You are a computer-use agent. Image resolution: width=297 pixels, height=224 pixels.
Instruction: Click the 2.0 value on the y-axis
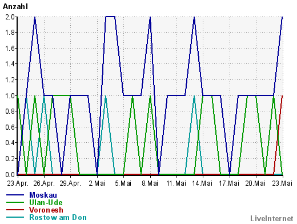point(10,17)
